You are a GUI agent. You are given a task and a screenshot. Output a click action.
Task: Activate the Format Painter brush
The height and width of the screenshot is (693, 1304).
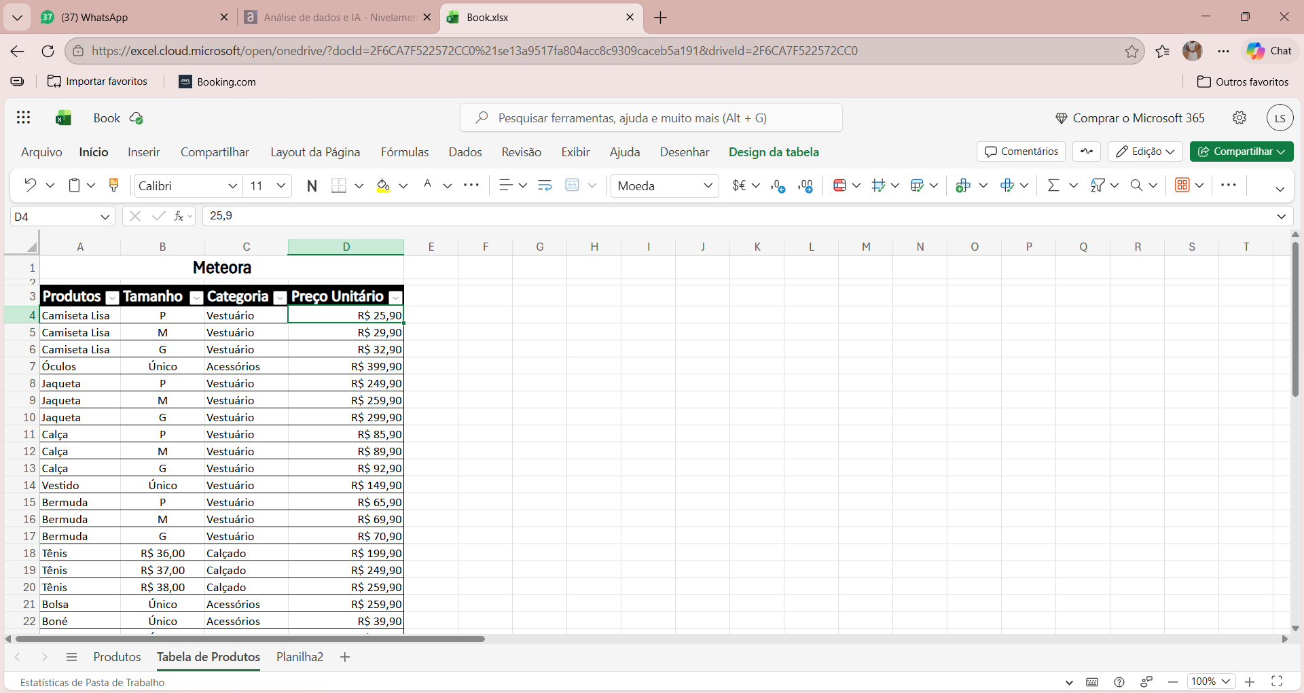(x=114, y=185)
